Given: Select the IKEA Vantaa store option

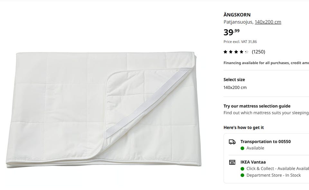Looking at the screenshot, I should (x=253, y=162).
